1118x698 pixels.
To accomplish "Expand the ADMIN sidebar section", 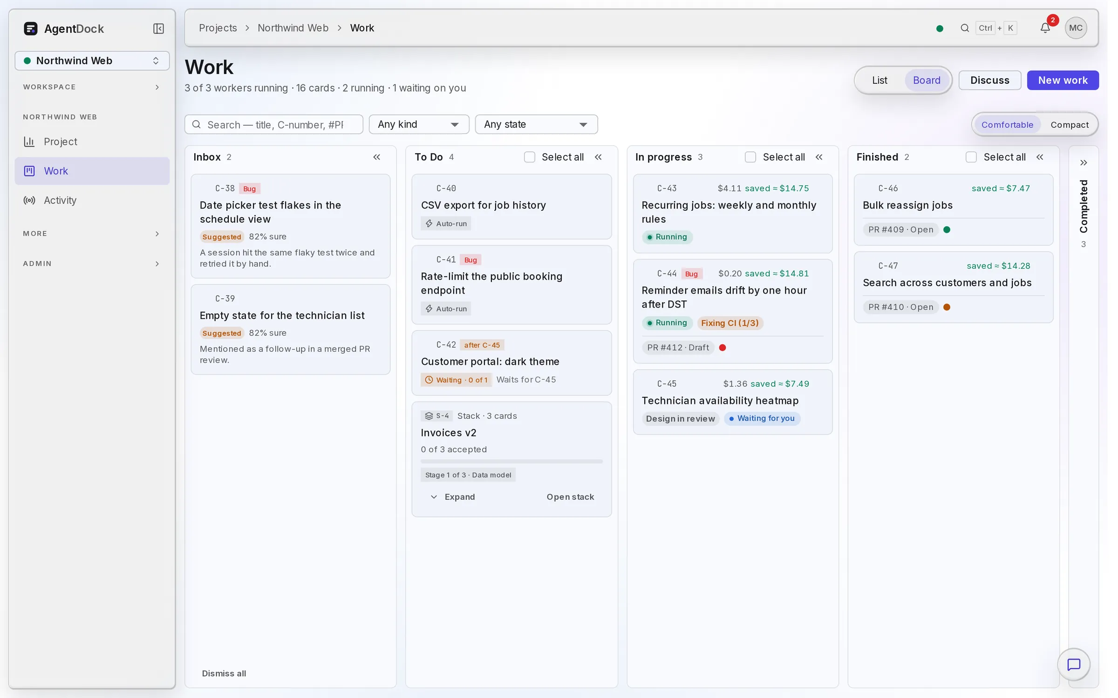I will click(92, 264).
